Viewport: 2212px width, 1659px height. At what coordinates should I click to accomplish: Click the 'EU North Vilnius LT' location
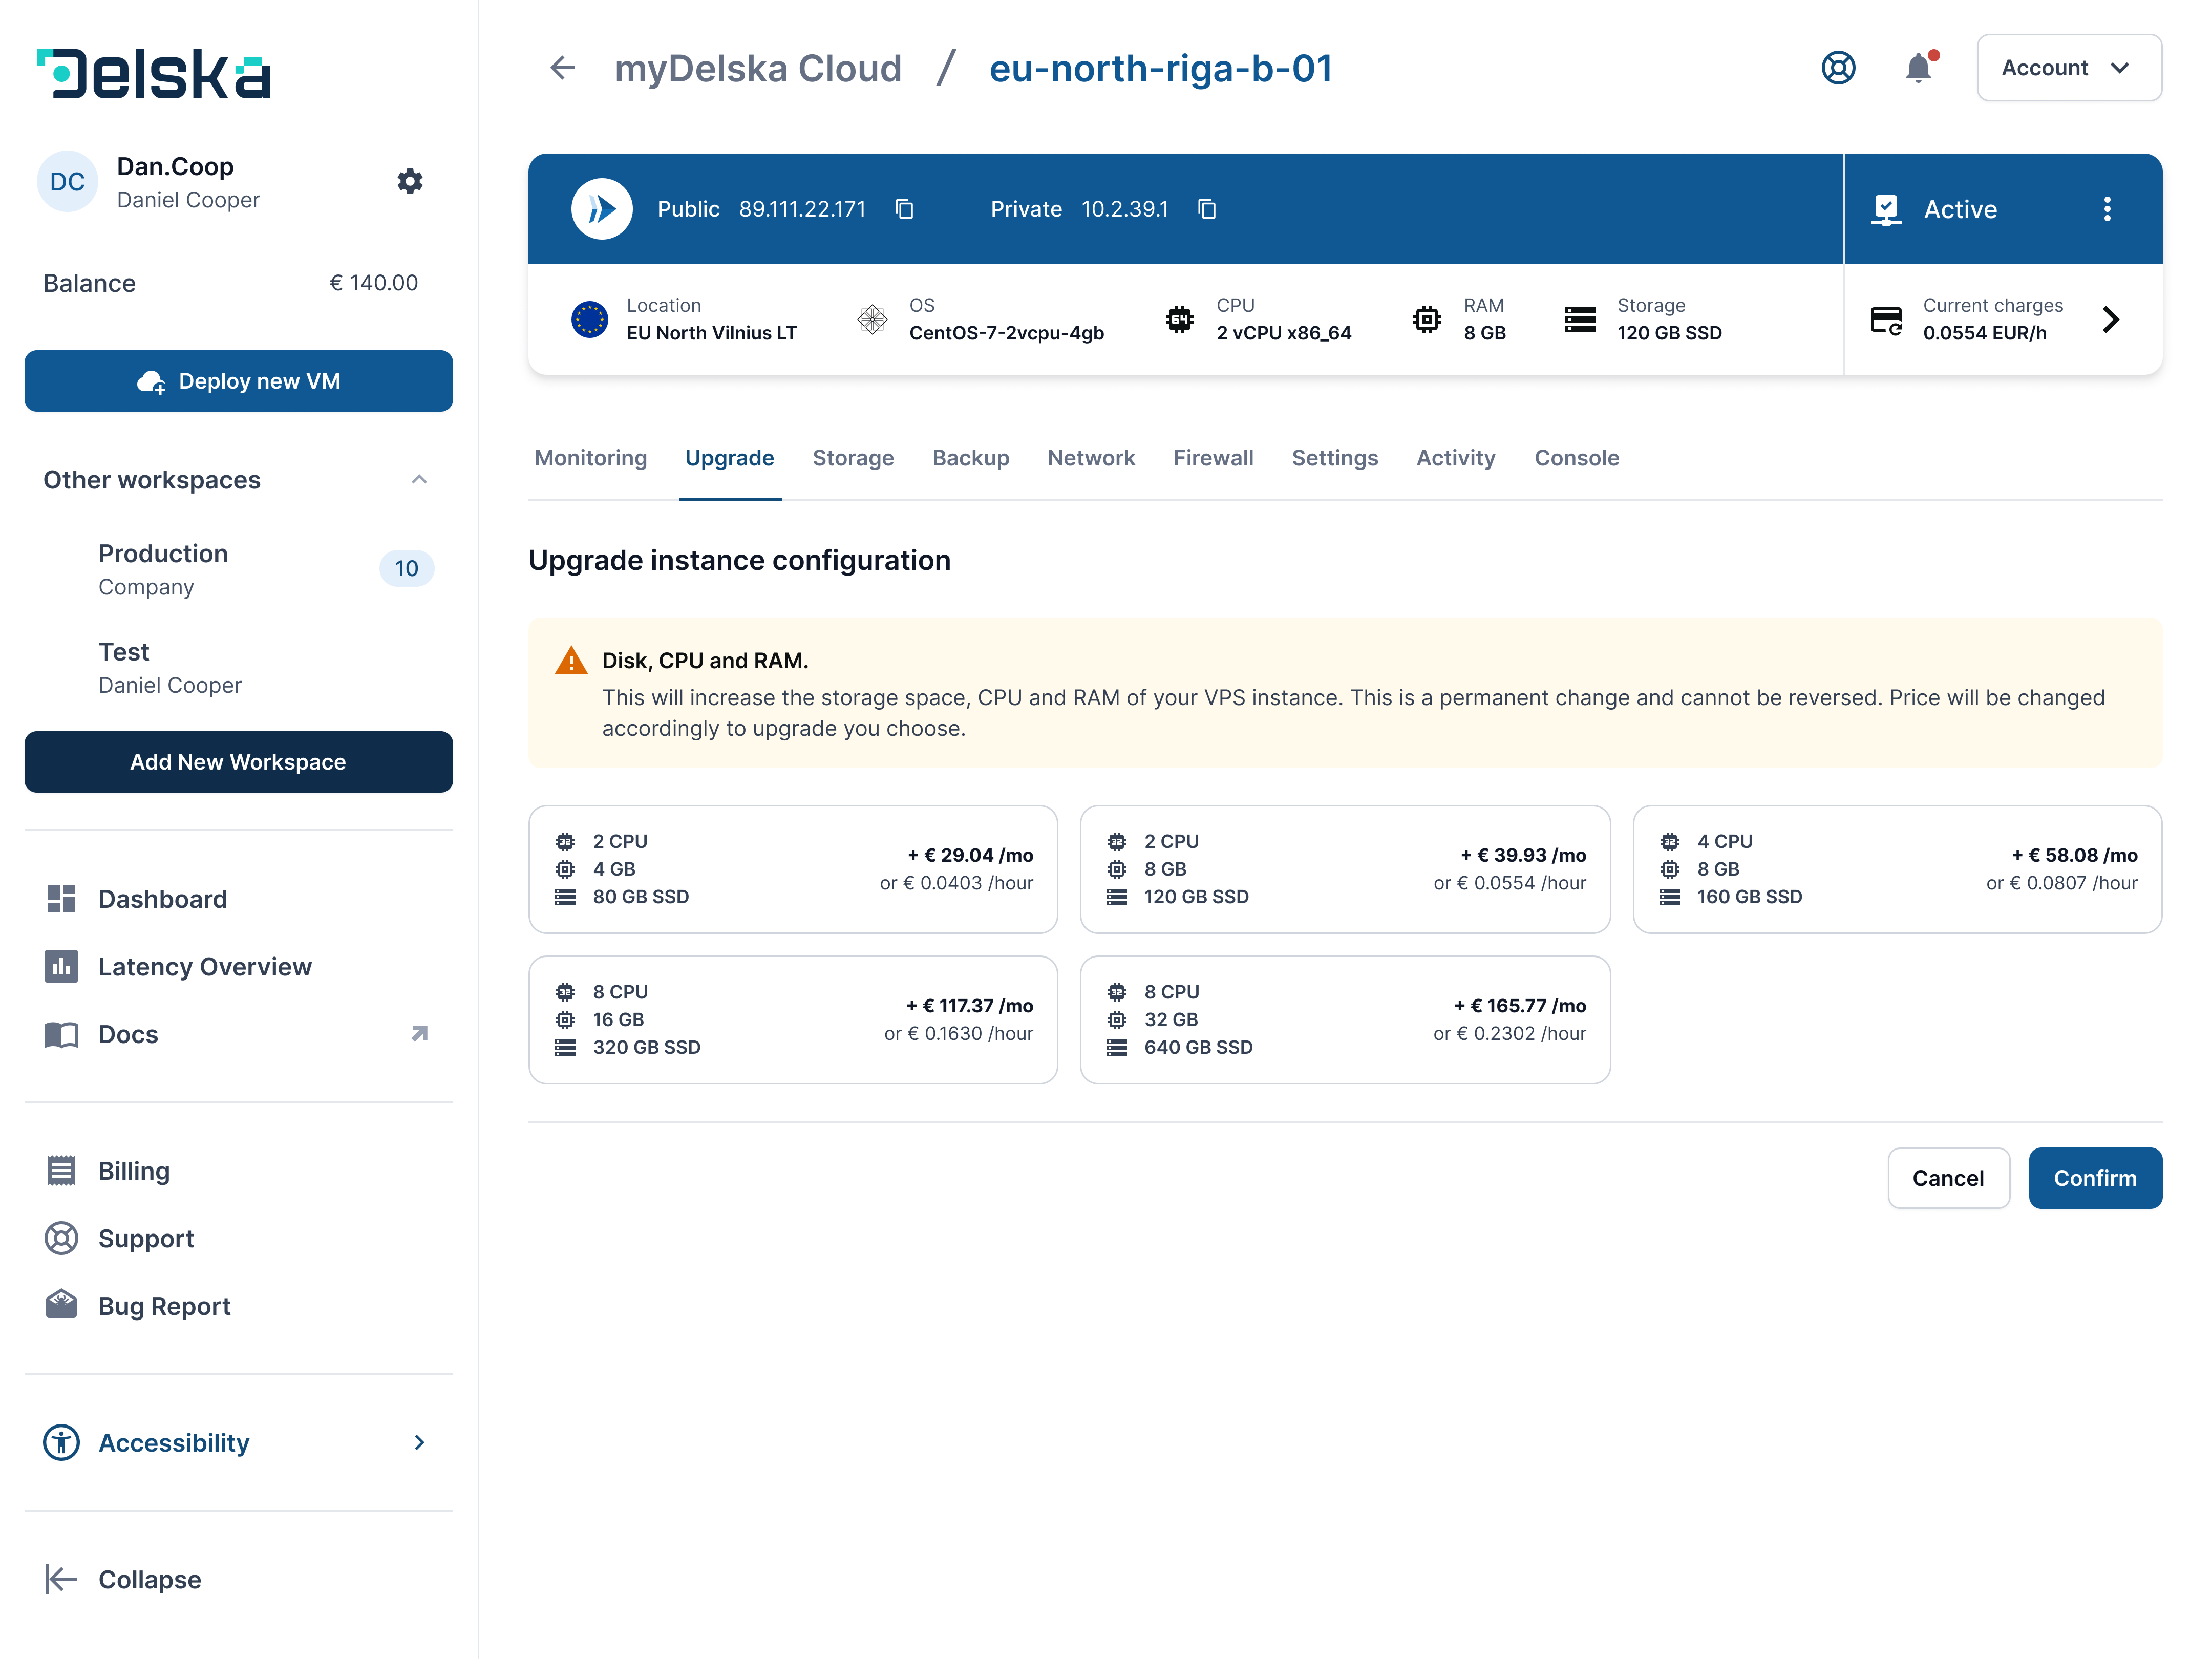click(711, 333)
